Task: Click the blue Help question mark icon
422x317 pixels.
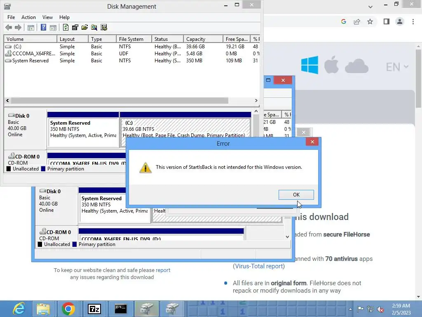Action: [43, 27]
